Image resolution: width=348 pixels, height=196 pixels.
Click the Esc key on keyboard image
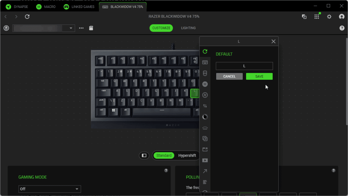pos(100,61)
